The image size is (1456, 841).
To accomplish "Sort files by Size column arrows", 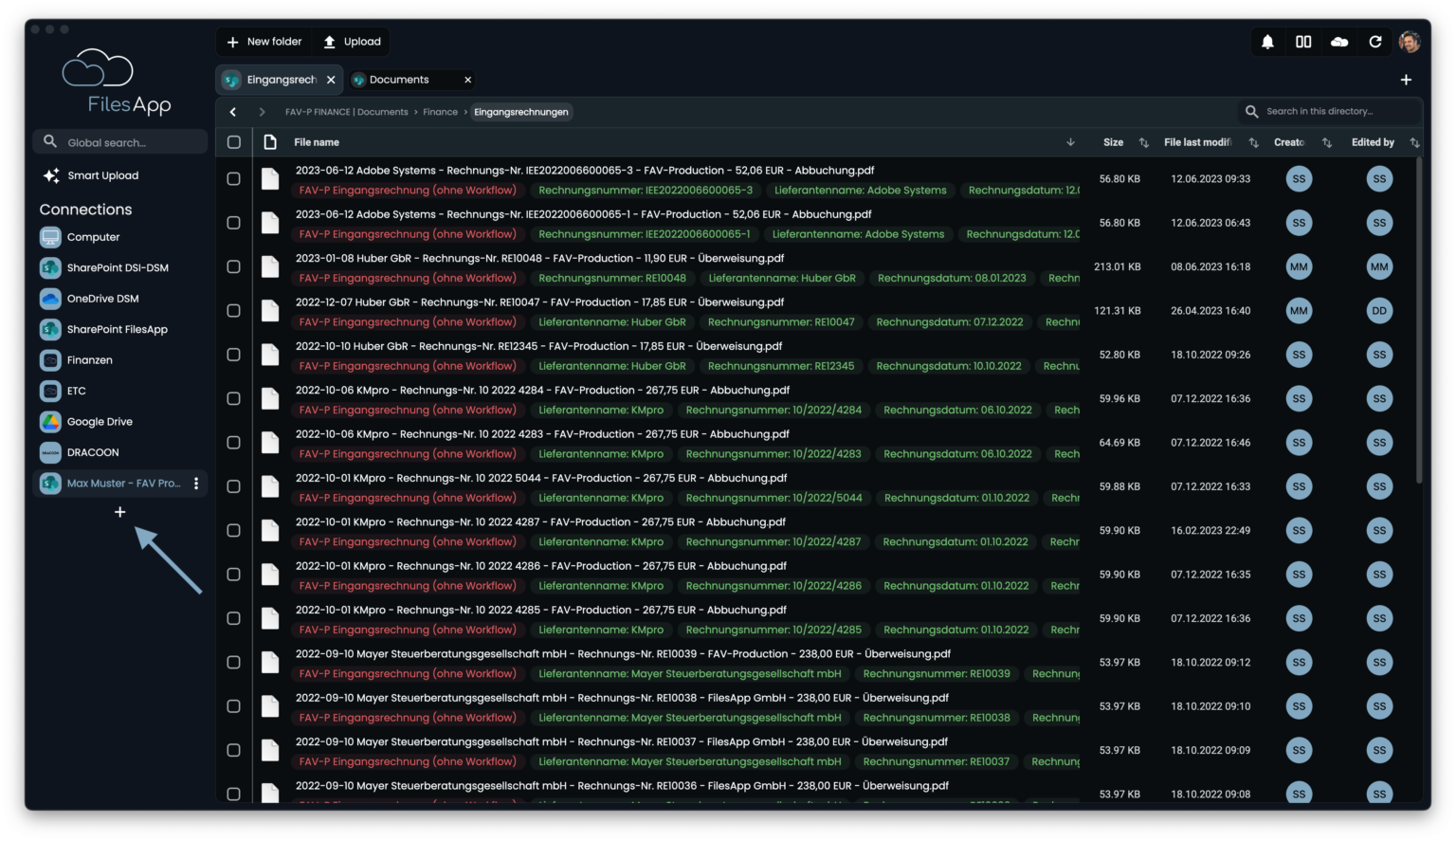I will [1143, 142].
